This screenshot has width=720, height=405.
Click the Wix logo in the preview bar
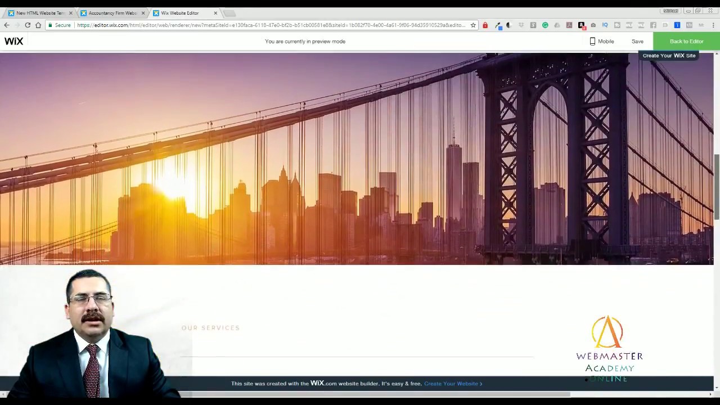(x=14, y=41)
